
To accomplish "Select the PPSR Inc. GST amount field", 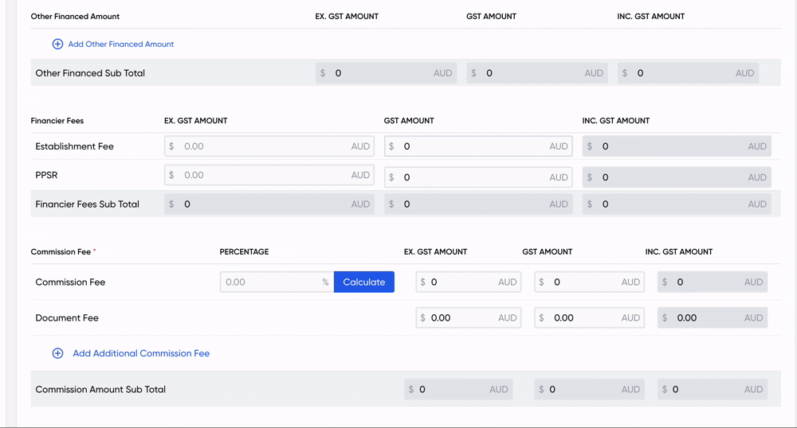I will pos(673,177).
